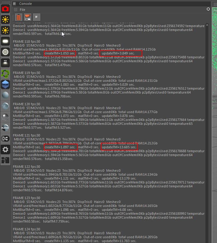The height and width of the screenshot is (243, 217).
Task: Click the Octane camera icon
Action: pyautogui.click(x=5, y=9)
